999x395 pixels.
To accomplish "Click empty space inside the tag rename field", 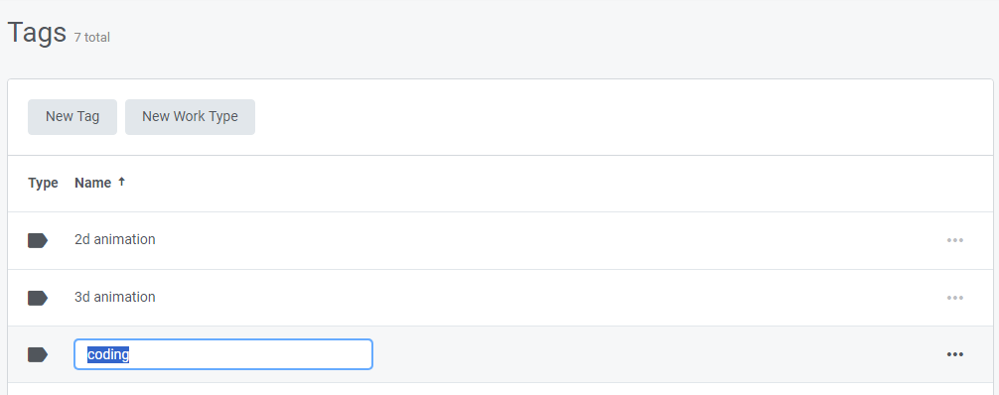I will [255, 354].
